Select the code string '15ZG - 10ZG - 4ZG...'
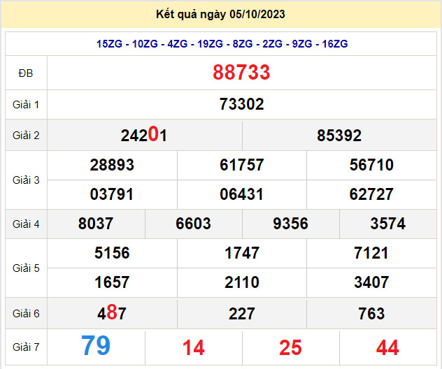Viewport: 442px width, 369px height. pyautogui.click(x=222, y=44)
